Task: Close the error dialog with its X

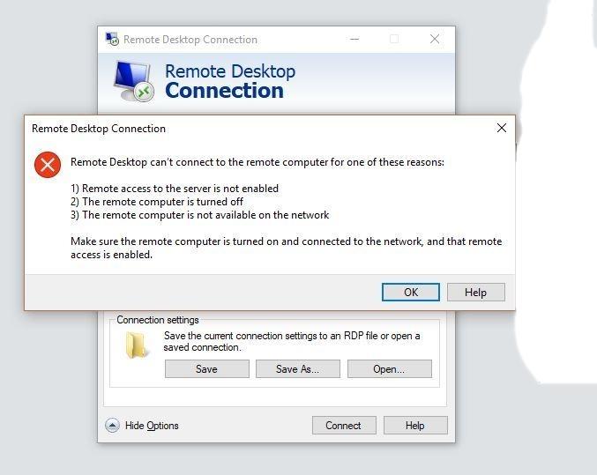Action: pyautogui.click(x=501, y=128)
